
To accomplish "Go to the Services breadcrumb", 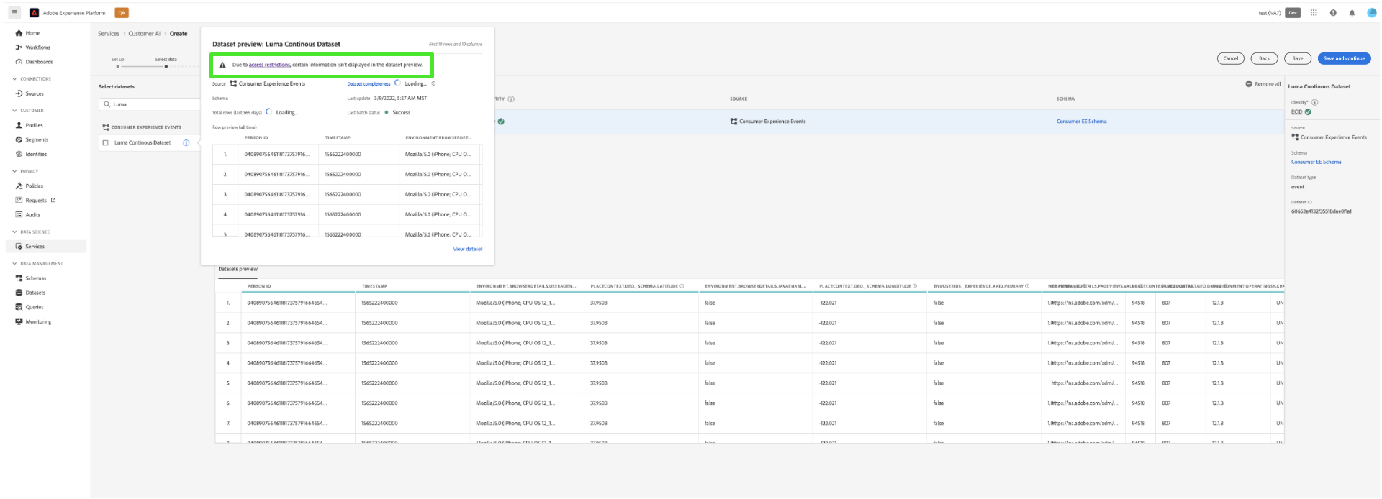I will (109, 34).
